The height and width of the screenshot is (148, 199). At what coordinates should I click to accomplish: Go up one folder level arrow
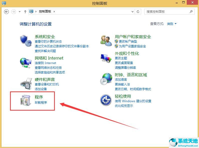click(25, 12)
